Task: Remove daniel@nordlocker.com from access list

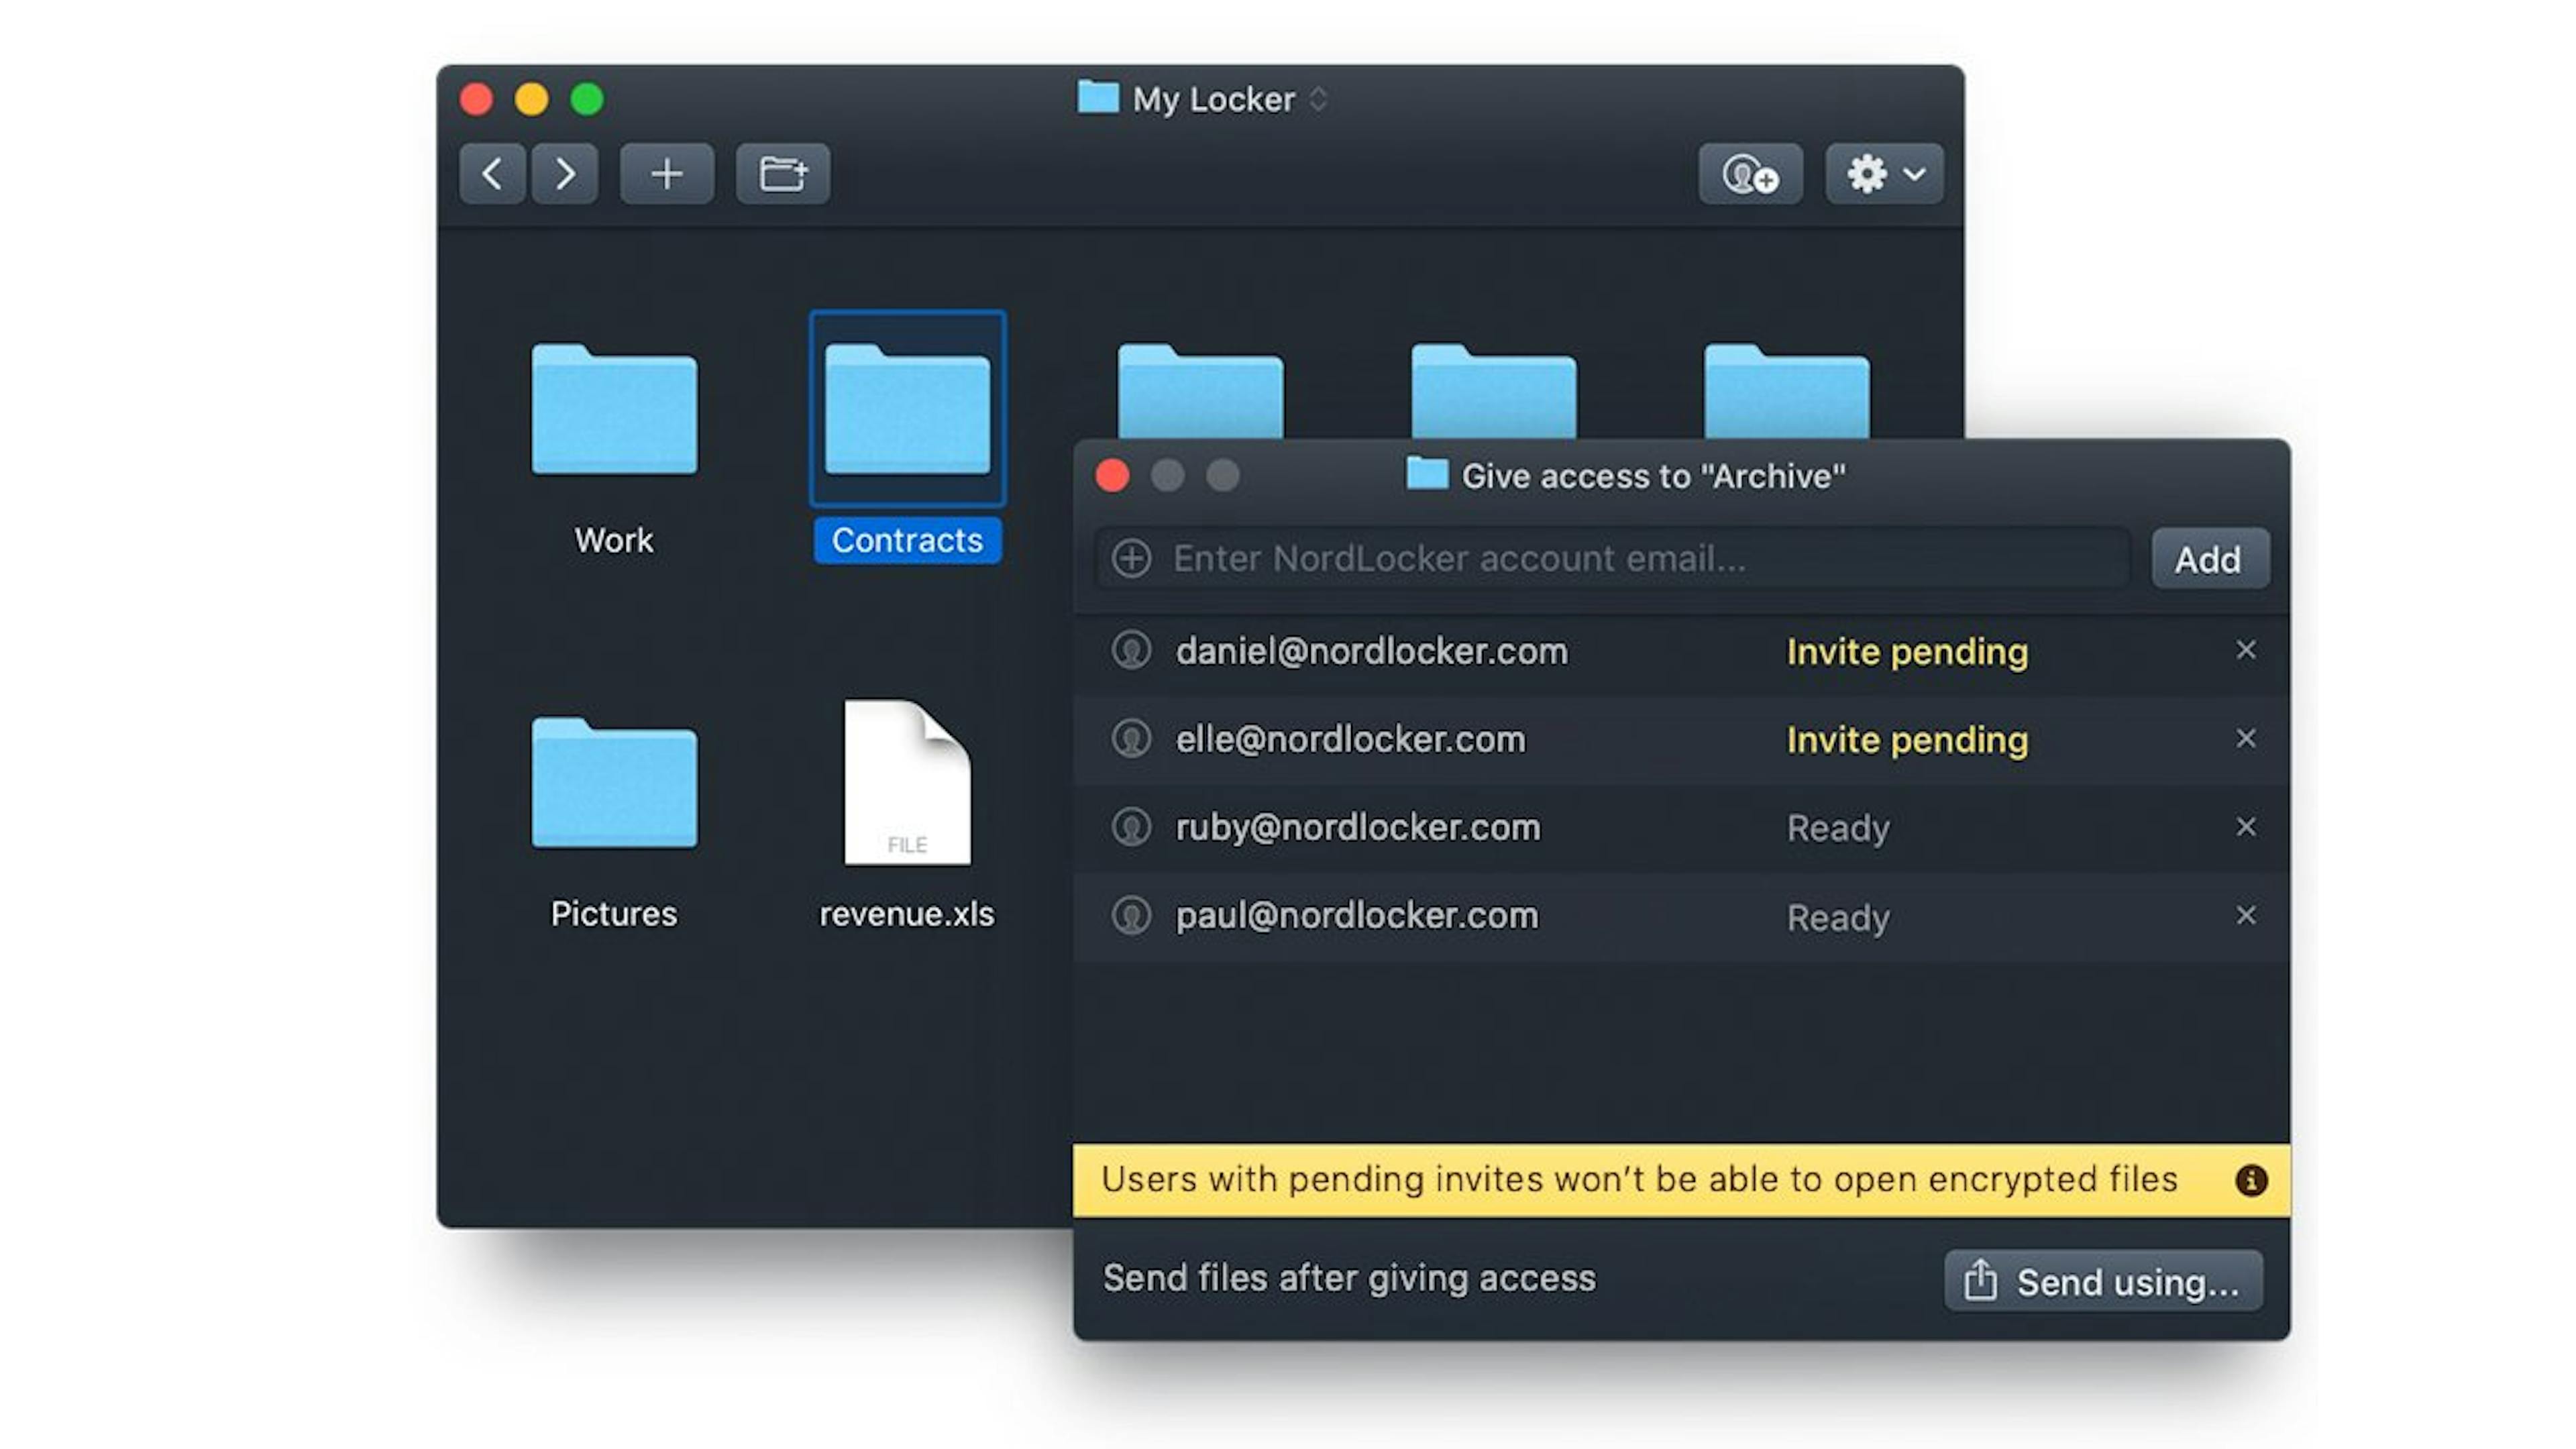Action: tap(2246, 650)
